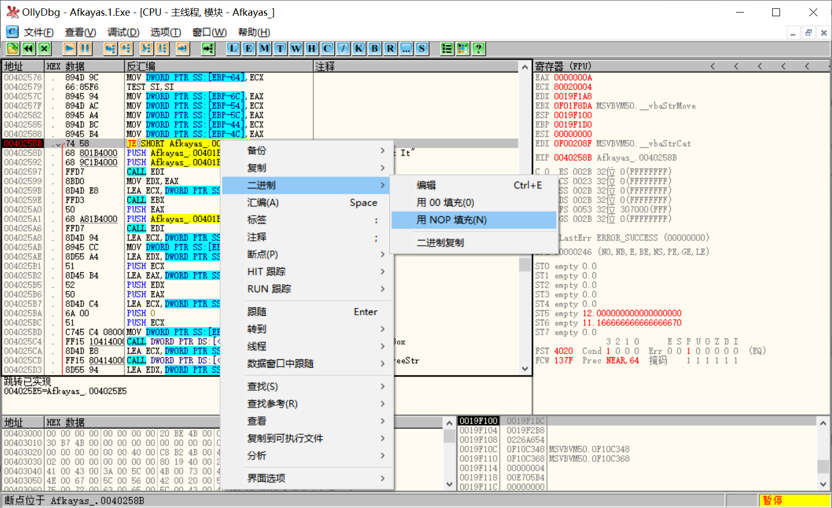832x508 pixels.
Task: Open appearance options colored grid icon
Action: click(463, 49)
